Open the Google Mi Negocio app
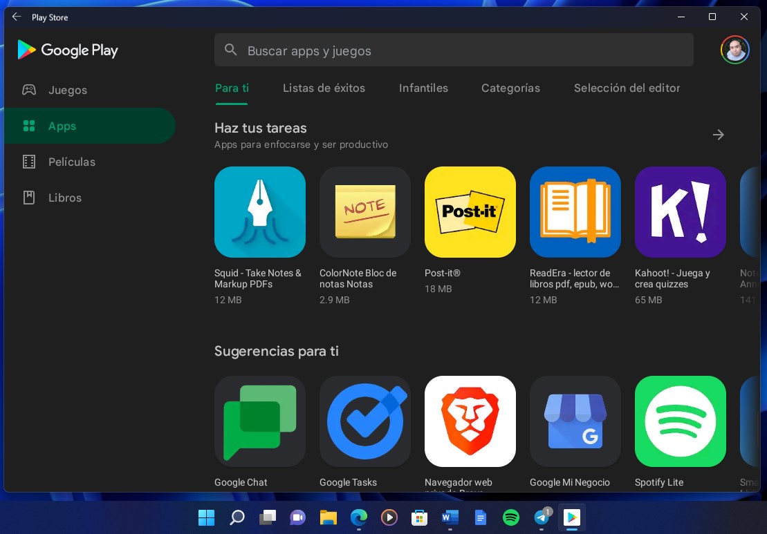 (x=575, y=421)
